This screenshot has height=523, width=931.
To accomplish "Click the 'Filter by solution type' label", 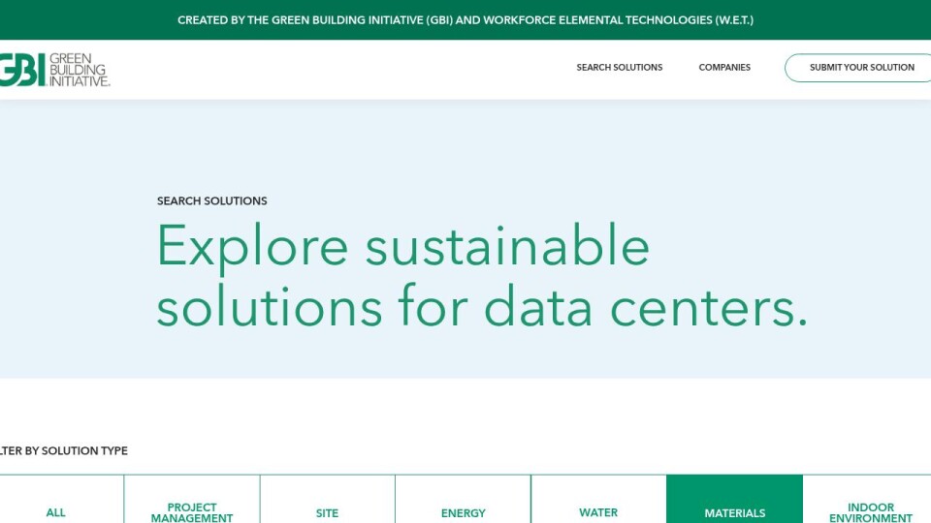I will tap(64, 451).
